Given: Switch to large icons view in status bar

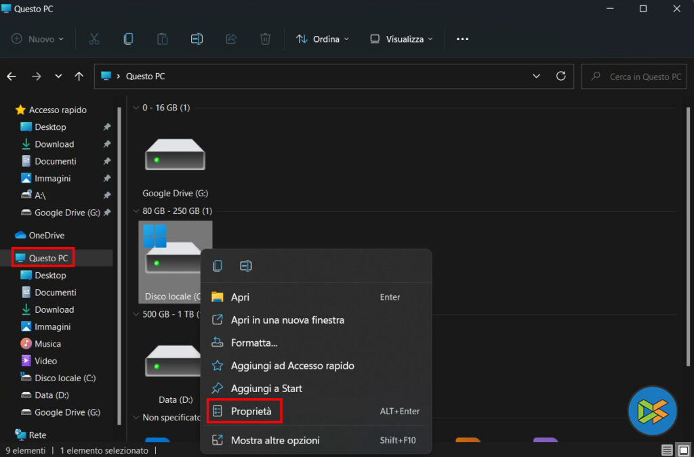Looking at the screenshot, I should tap(683, 450).
